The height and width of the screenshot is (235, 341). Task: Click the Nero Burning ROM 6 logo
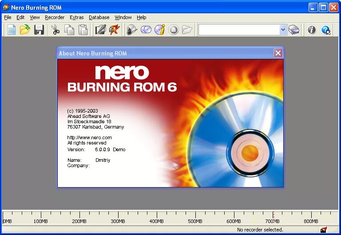pos(122,78)
